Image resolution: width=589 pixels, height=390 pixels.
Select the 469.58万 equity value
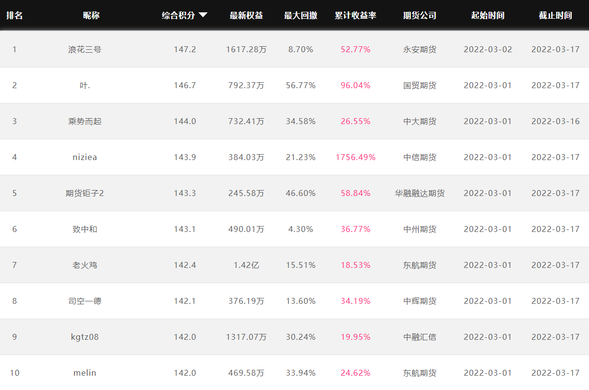[x=246, y=373]
